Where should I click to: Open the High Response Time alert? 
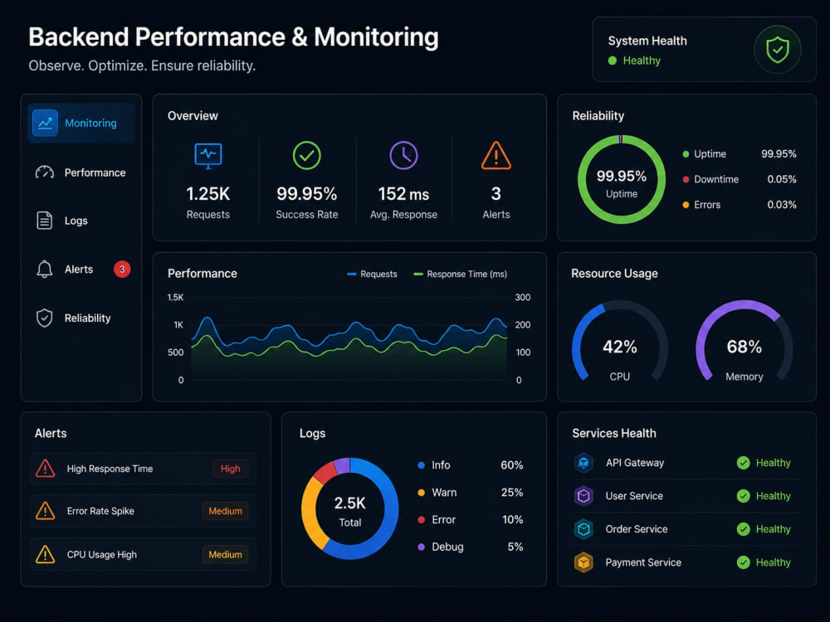(x=143, y=469)
